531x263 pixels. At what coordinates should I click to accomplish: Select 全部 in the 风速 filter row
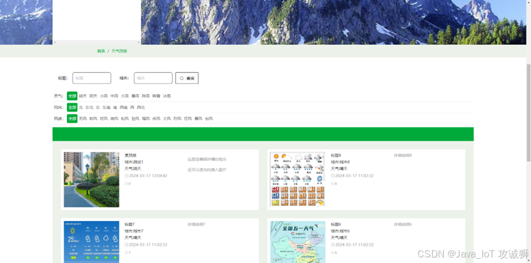[x=72, y=119]
